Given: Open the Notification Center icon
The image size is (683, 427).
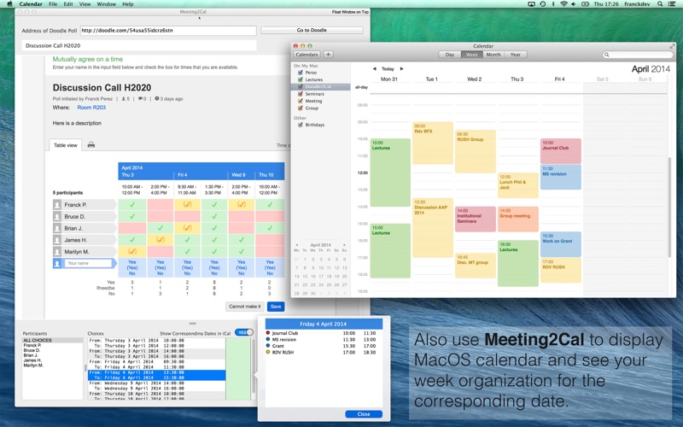Looking at the screenshot, I should (x=672, y=4).
